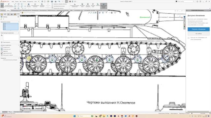The height and width of the screenshot is (118, 211).
Task: Select the Polygon sketch tool
Action: coord(18,8)
